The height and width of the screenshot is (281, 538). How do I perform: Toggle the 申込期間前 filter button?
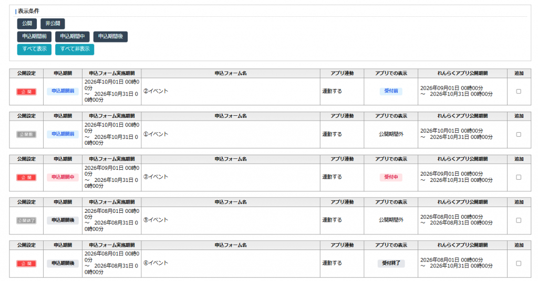point(34,37)
